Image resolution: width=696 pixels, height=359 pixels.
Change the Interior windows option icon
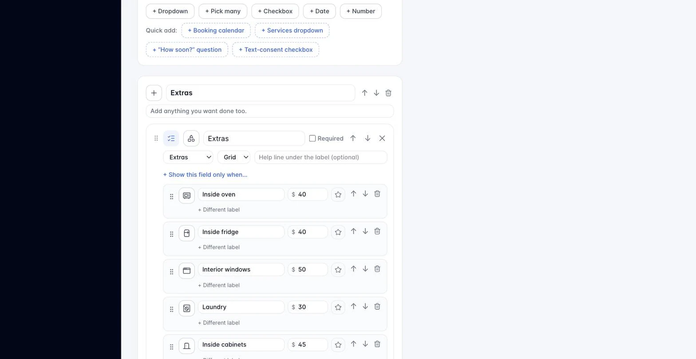coord(187,271)
